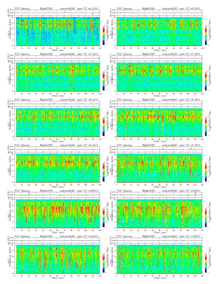219x284 pixels.
Task: Click the title text "start UT =6:50:0"
Action: [190, 9]
